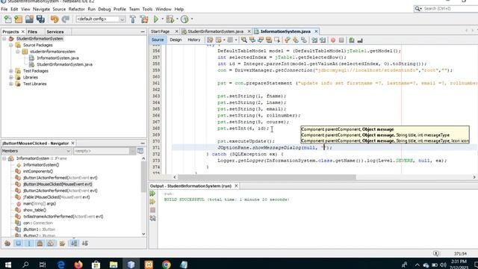Collapse the Source Packages node

[x=10, y=45]
